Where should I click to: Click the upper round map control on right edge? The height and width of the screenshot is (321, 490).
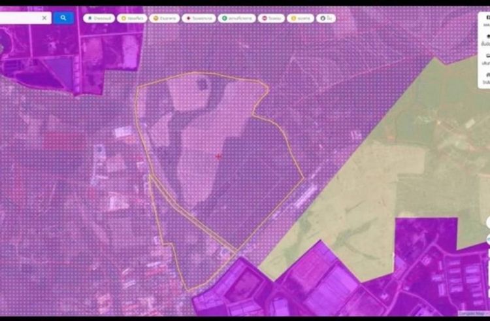(487, 222)
